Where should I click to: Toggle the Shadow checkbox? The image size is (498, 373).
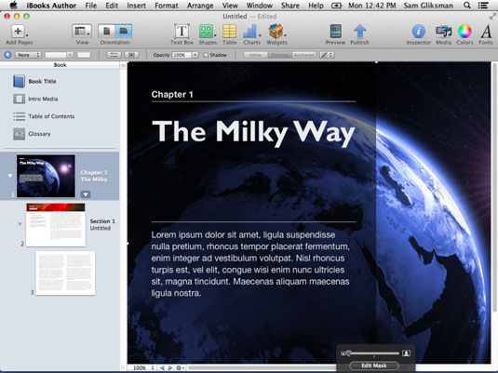pyautogui.click(x=206, y=55)
